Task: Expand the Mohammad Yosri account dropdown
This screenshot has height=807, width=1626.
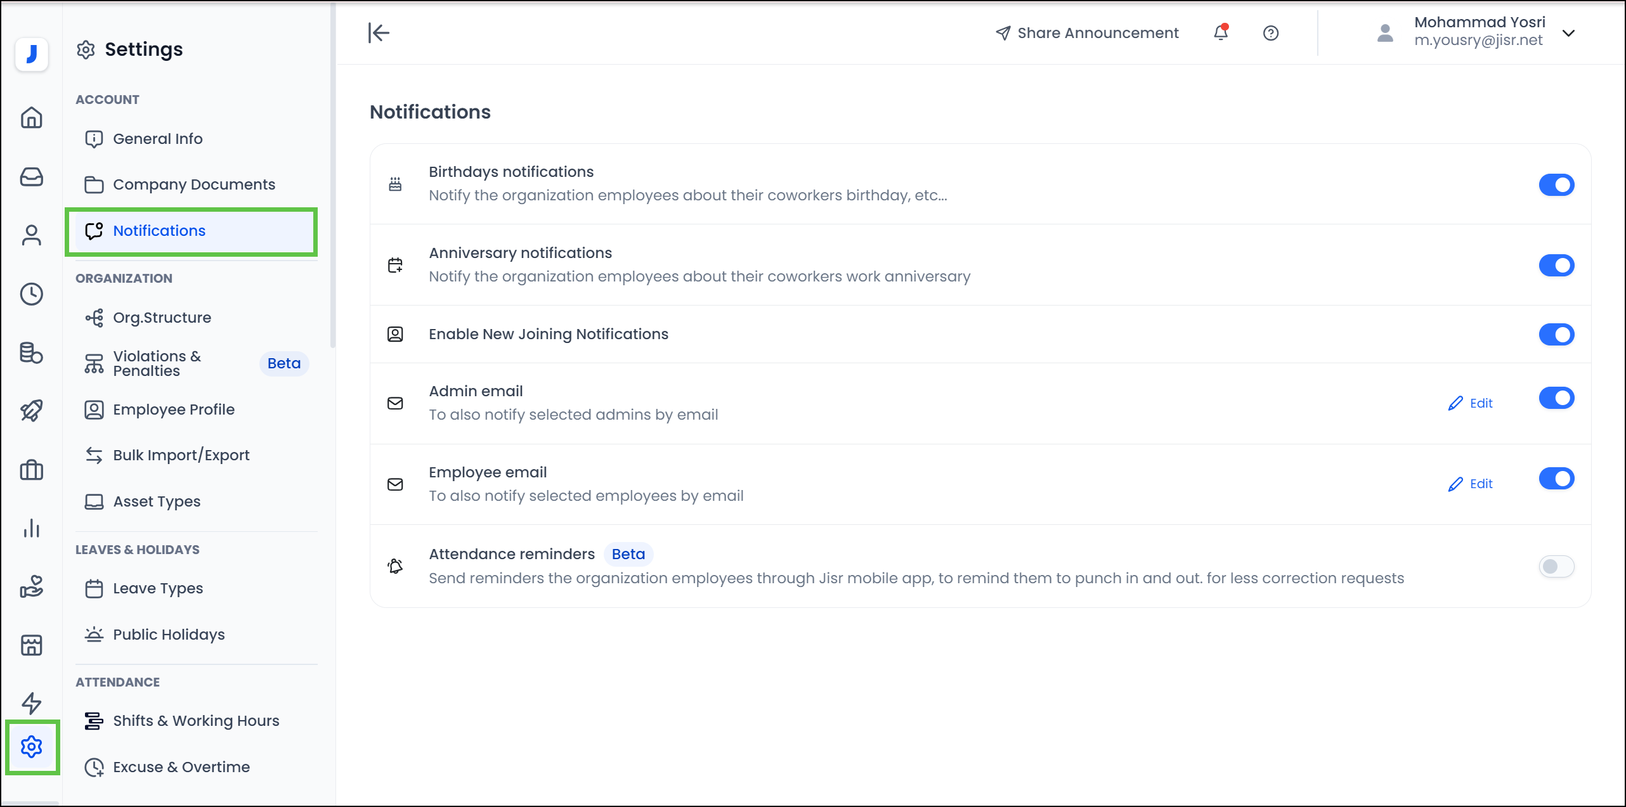Action: [x=1569, y=33]
